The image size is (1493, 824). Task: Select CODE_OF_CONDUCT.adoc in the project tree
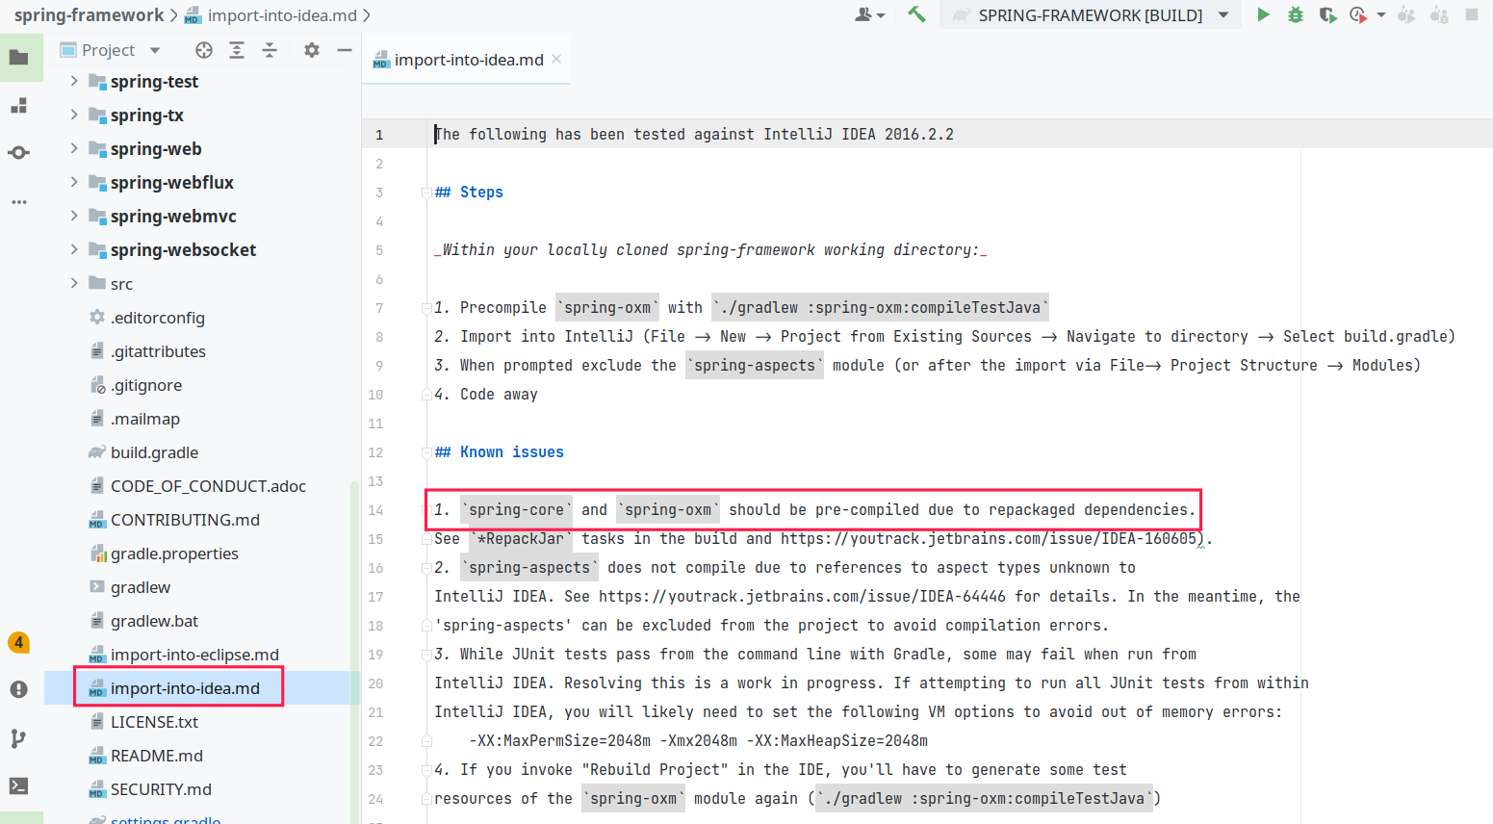click(208, 486)
